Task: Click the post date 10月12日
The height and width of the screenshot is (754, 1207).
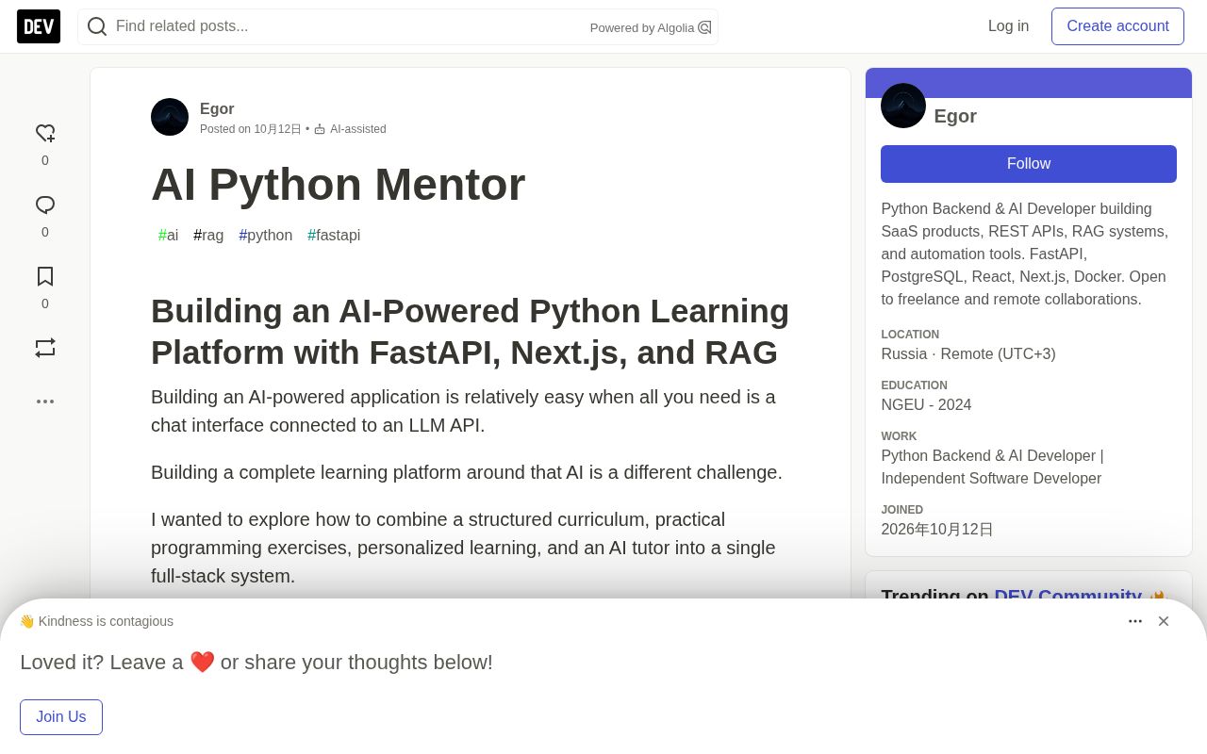Action: (x=277, y=129)
